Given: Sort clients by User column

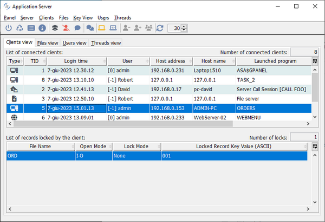Looking at the screenshot, I should tap(128, 61).
